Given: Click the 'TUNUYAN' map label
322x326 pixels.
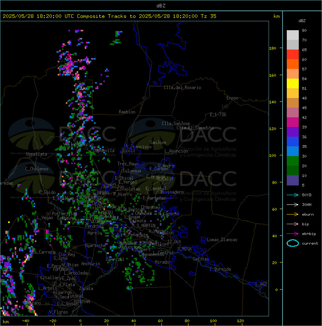Looking at the screenshot, I should (x=82, y=302).
